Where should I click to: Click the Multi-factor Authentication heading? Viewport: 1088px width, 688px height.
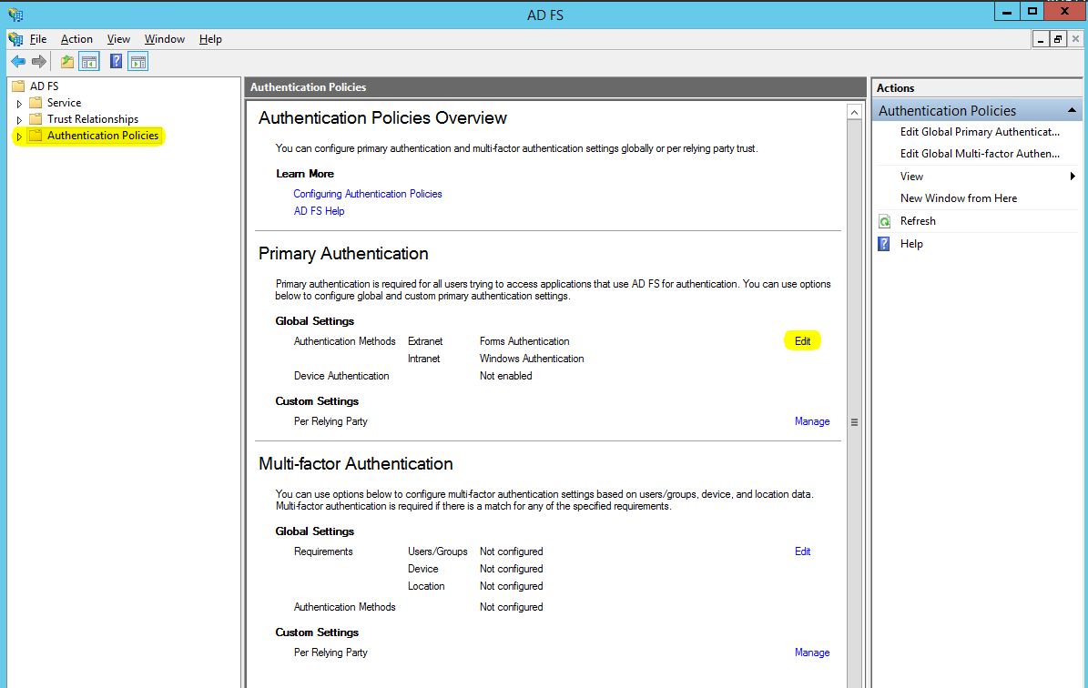pyautogui.click(x=356, y=464)
